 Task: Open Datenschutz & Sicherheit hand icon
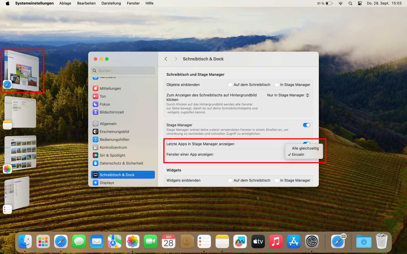[96, 163]
